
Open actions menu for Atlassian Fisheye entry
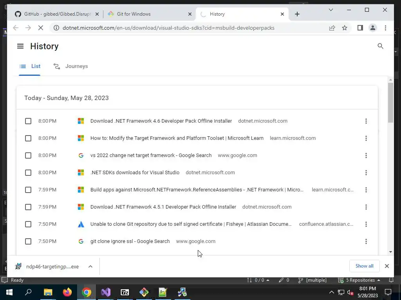pos(366,224)
